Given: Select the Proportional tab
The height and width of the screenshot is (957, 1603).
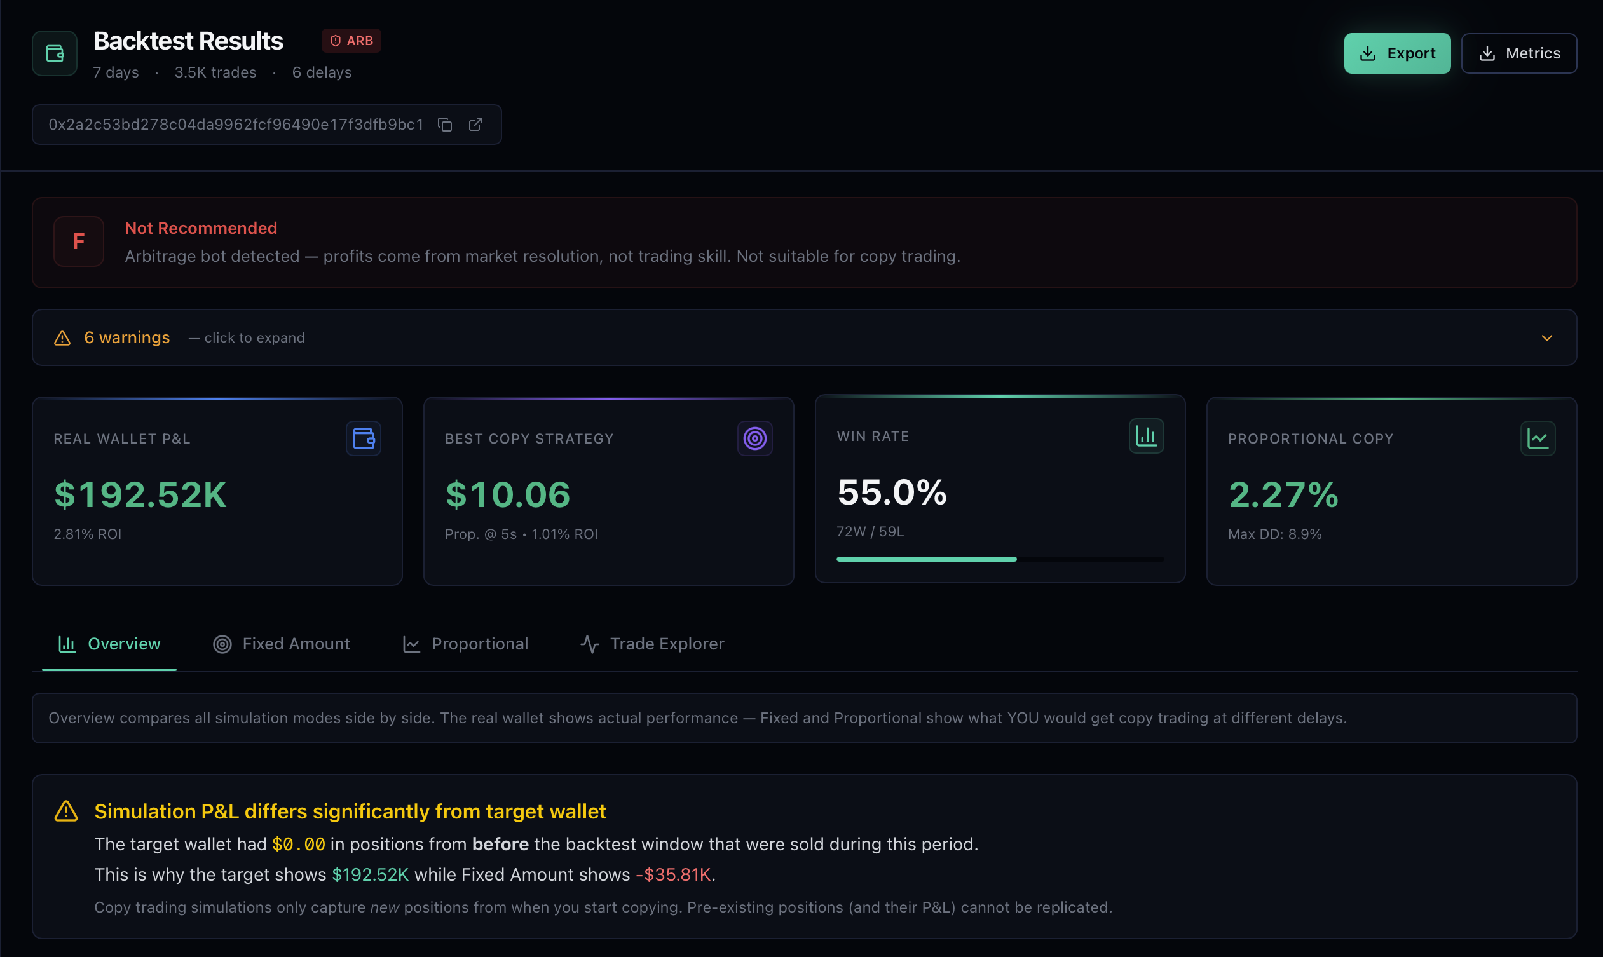Looking at the screenshot, I should pyautogui.click(x=465, y=644).
